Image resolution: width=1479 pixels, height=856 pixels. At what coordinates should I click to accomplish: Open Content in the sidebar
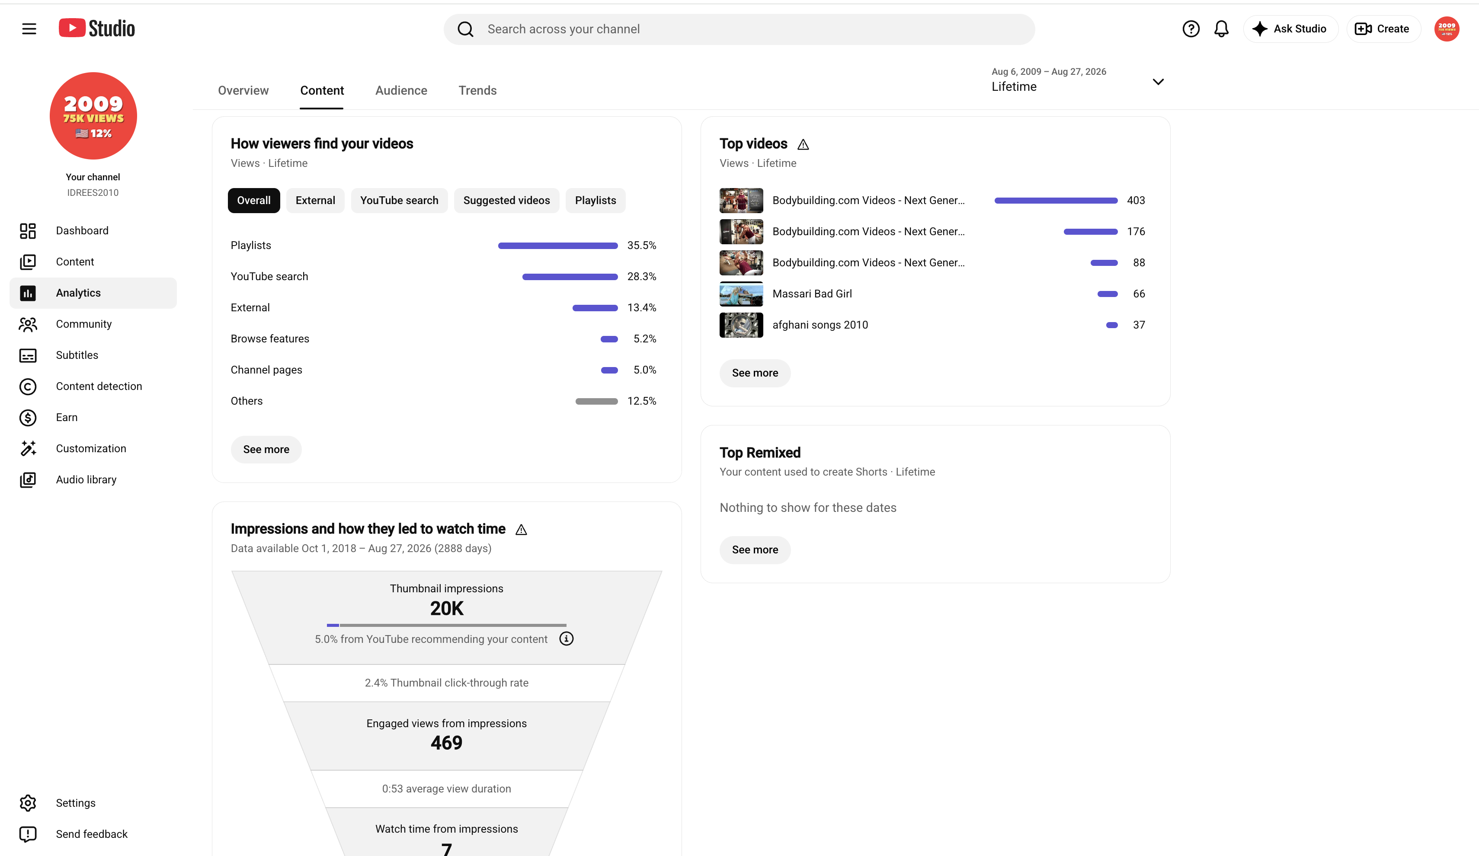(93, 262)
